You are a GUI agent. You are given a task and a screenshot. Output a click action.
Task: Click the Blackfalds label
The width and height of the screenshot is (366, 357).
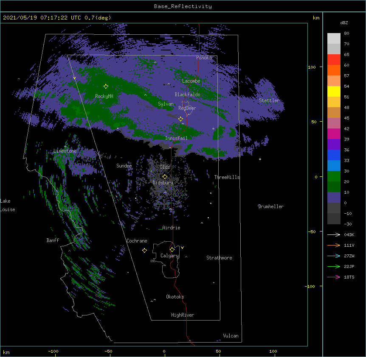(187, 95)
